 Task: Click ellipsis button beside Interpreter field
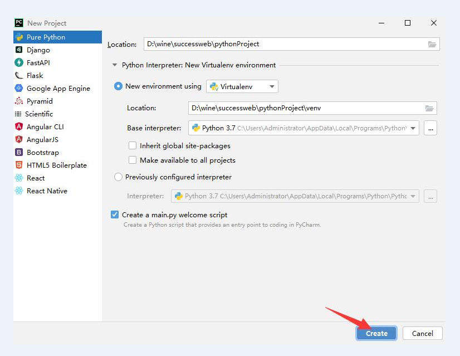point(430,196)
